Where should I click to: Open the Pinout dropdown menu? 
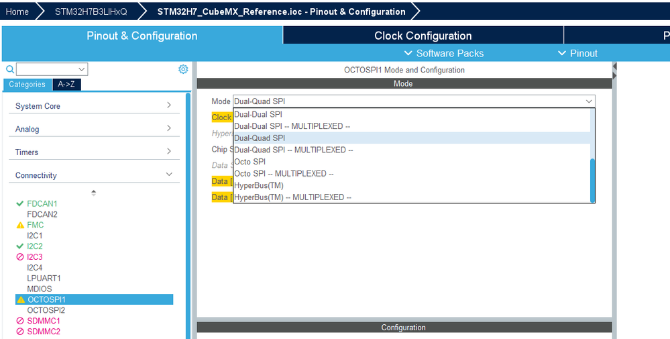point(577,54)
